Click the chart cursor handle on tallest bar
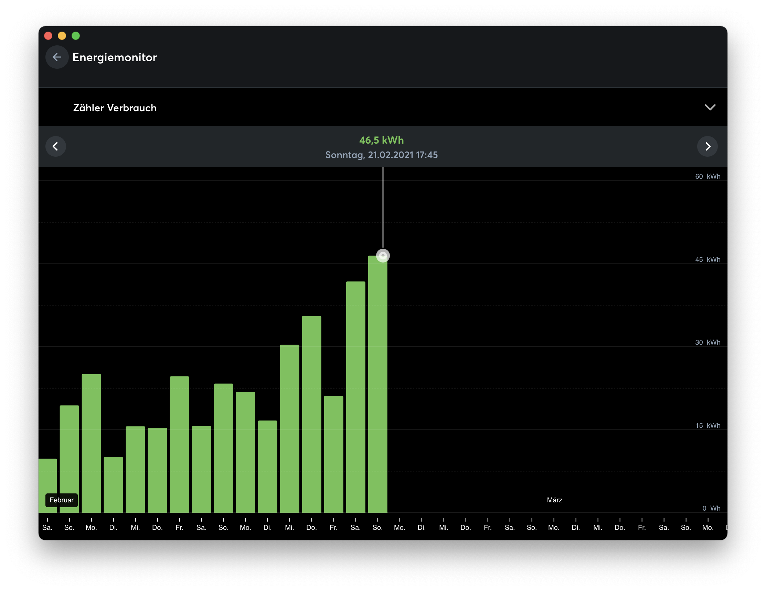 [x=383, y=256]
